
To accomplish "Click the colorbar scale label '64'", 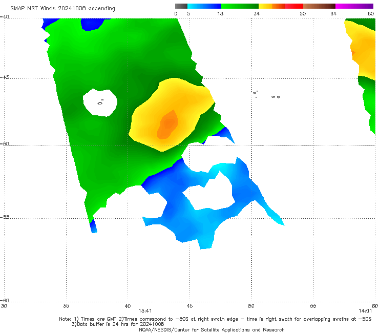I will pos(333,13).
